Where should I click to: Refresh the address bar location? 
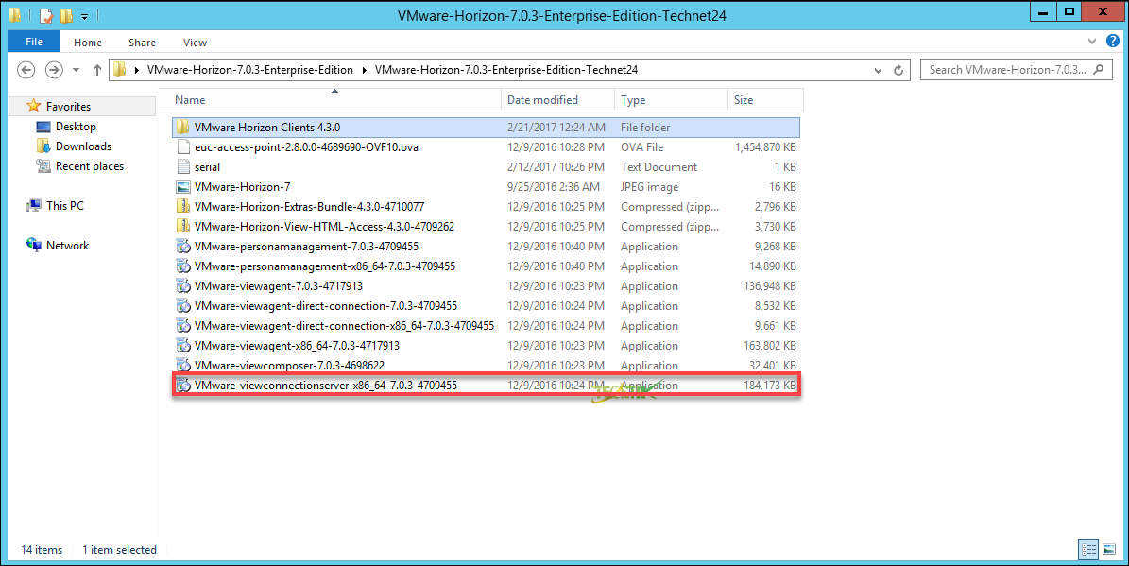pyautogui.click(x=898, y=70)
